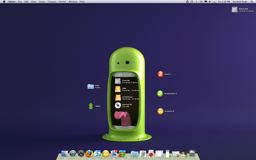Open Spotlight search magnifier
The image size is (256, 160).
pyautogui.click(x=252, y=2)
